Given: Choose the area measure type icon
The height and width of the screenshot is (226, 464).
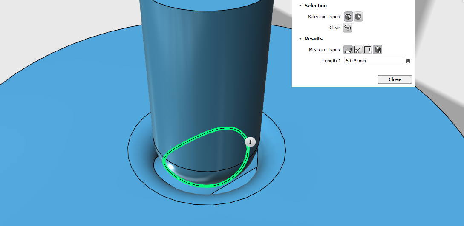Looking at the screenshot, I should pos(368,50).
